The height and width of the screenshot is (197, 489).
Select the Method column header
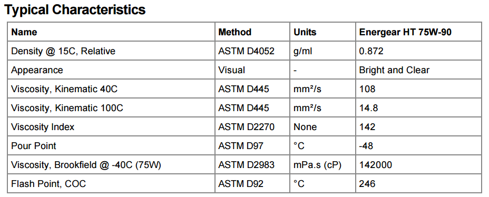point(235,32)
